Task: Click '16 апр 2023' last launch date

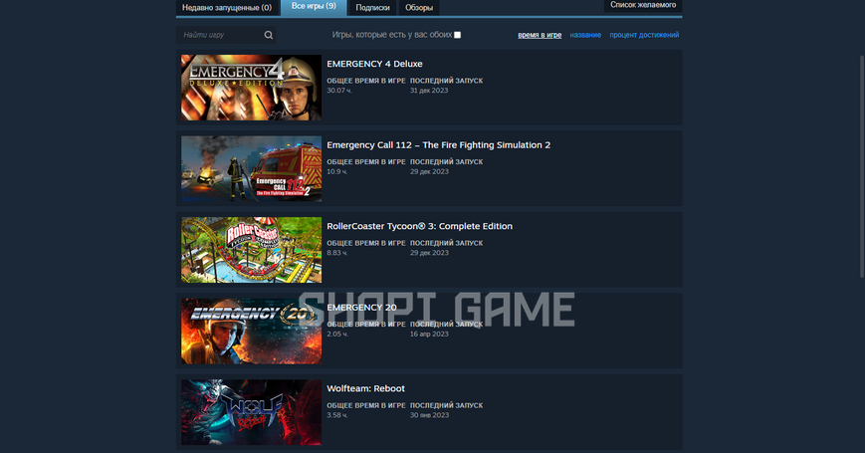Action: 429,334
